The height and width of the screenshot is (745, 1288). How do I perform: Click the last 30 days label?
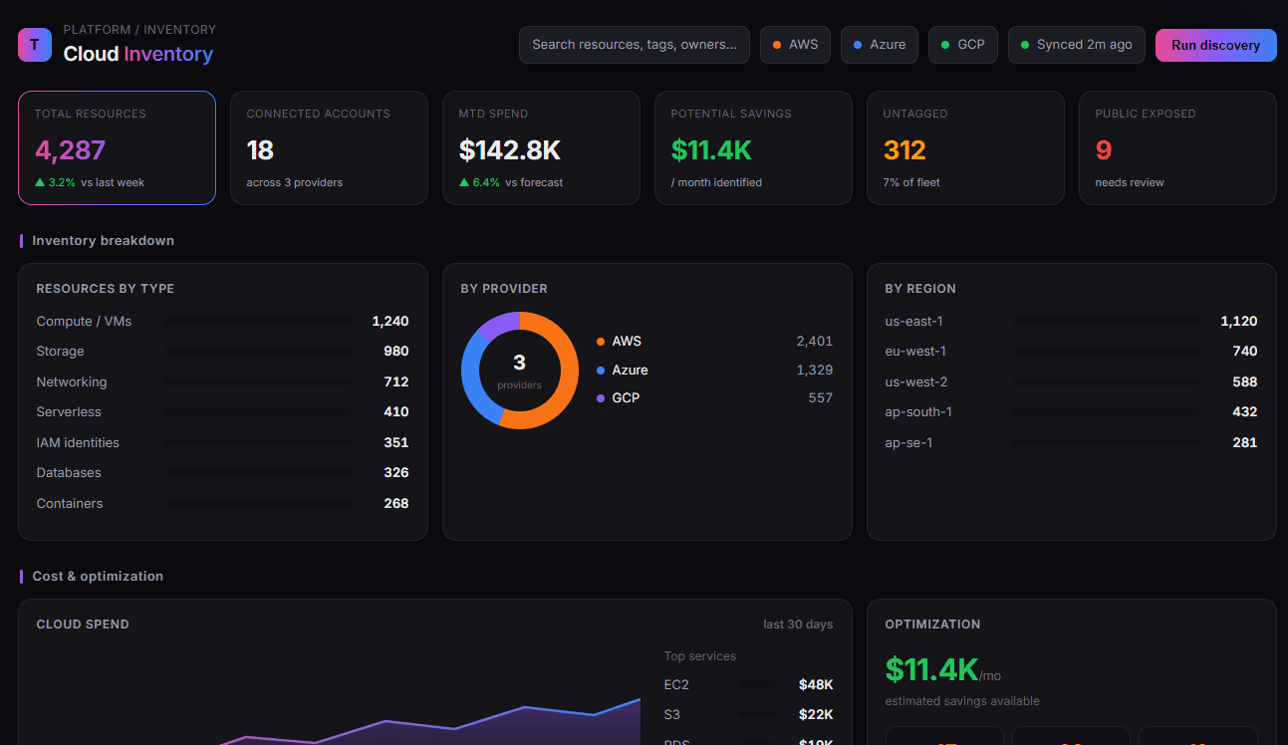click(798, 624)
